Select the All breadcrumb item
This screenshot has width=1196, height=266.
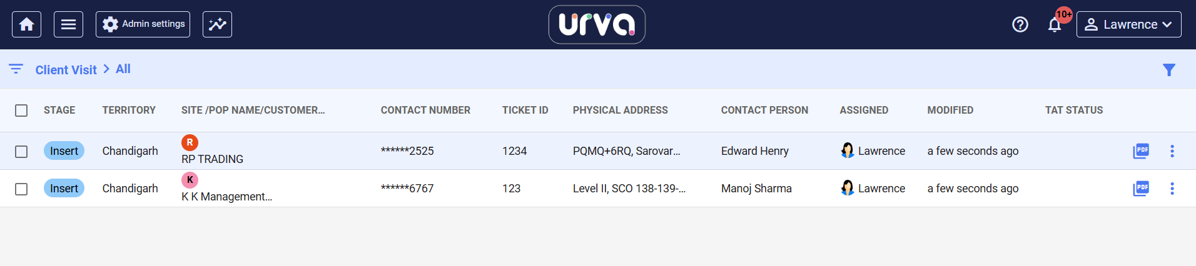[x=123, y=69]
